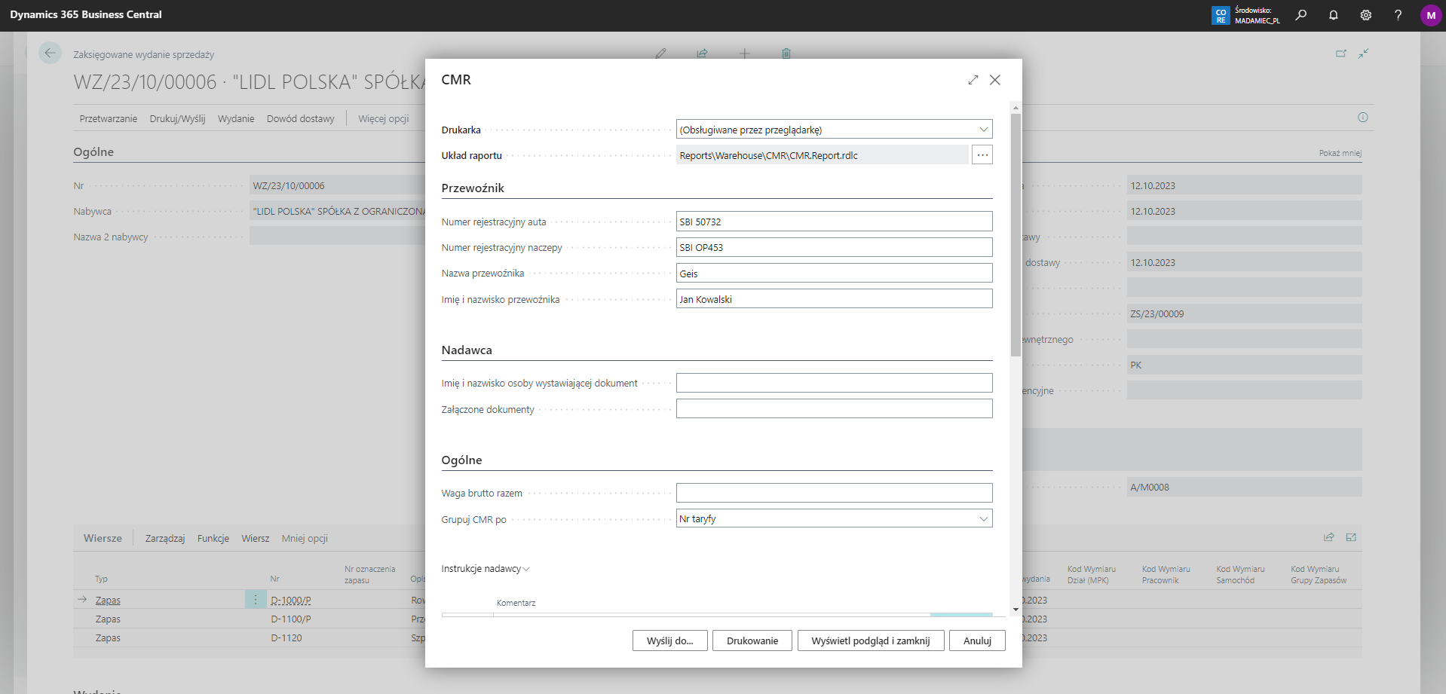Click Więcej opcji in action bar
The width and height of the screenshot is (1446, 694).
(384, 118)
